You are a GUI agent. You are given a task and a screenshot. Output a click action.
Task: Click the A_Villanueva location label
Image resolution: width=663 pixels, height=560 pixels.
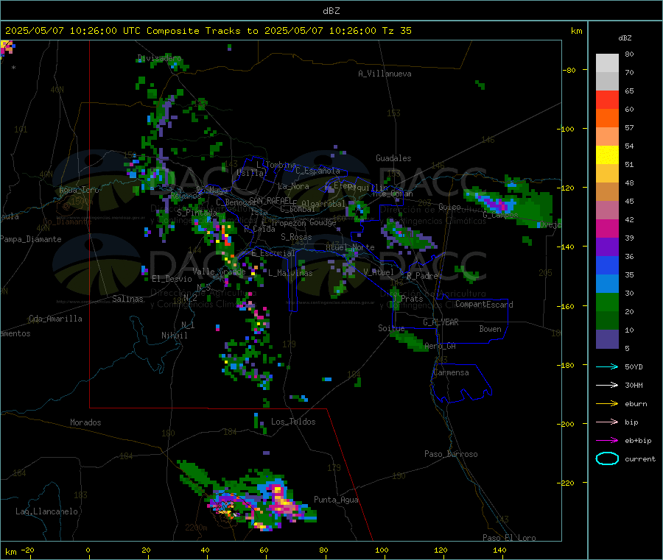coord(385,74)
